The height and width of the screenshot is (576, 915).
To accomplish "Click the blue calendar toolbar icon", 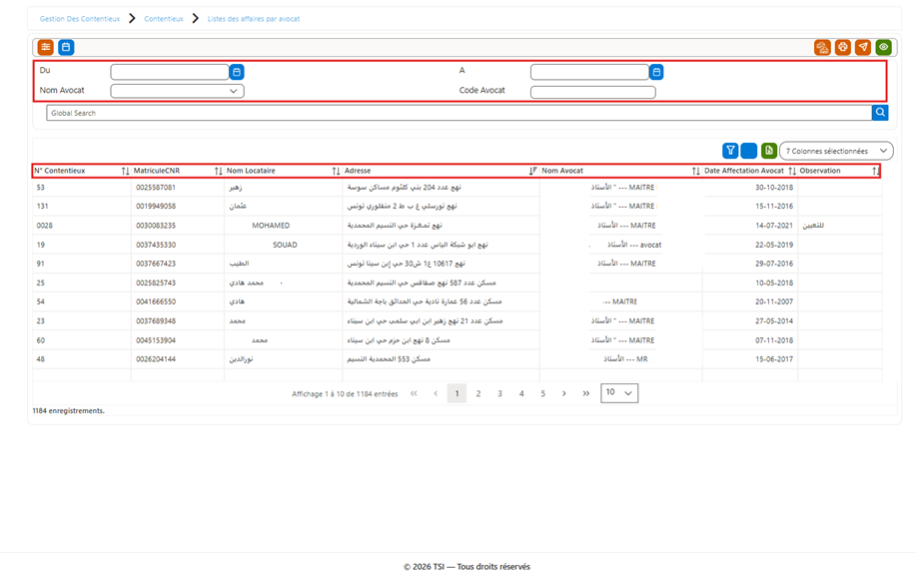I will (66, 47).
